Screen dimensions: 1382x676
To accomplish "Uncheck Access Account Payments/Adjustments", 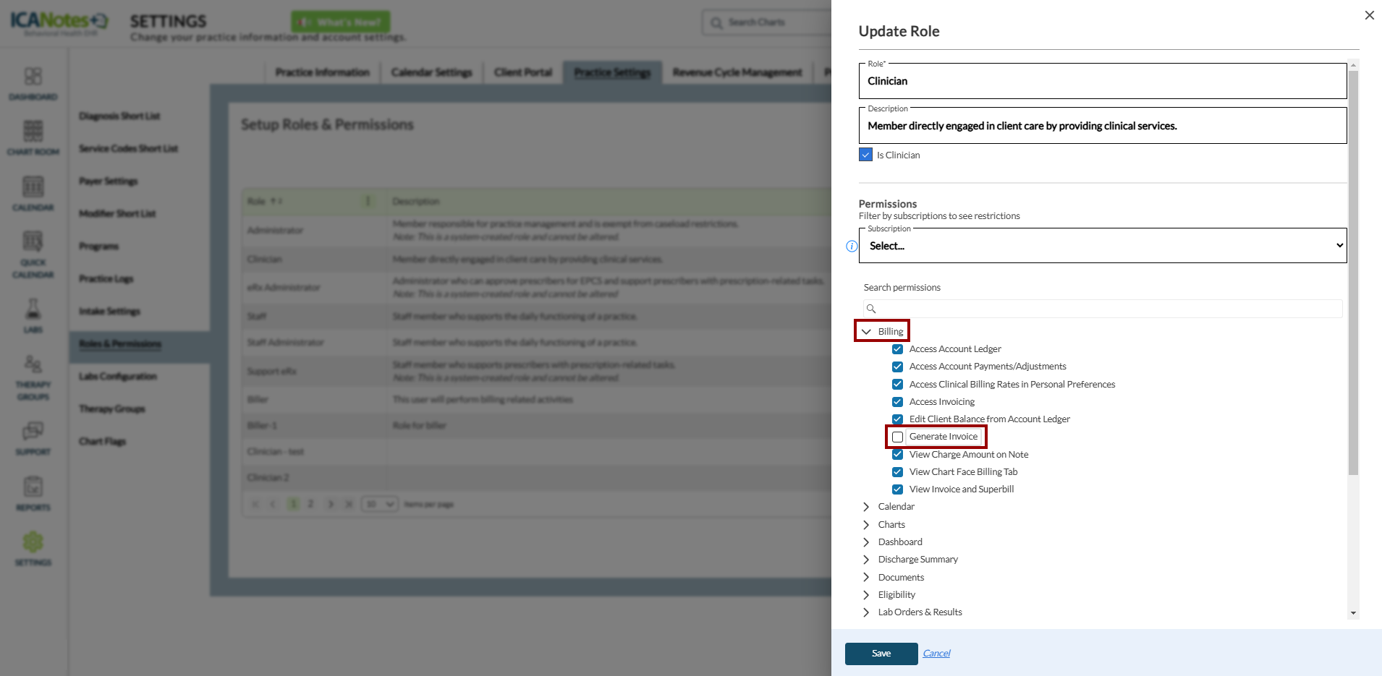I will point(897,367).
